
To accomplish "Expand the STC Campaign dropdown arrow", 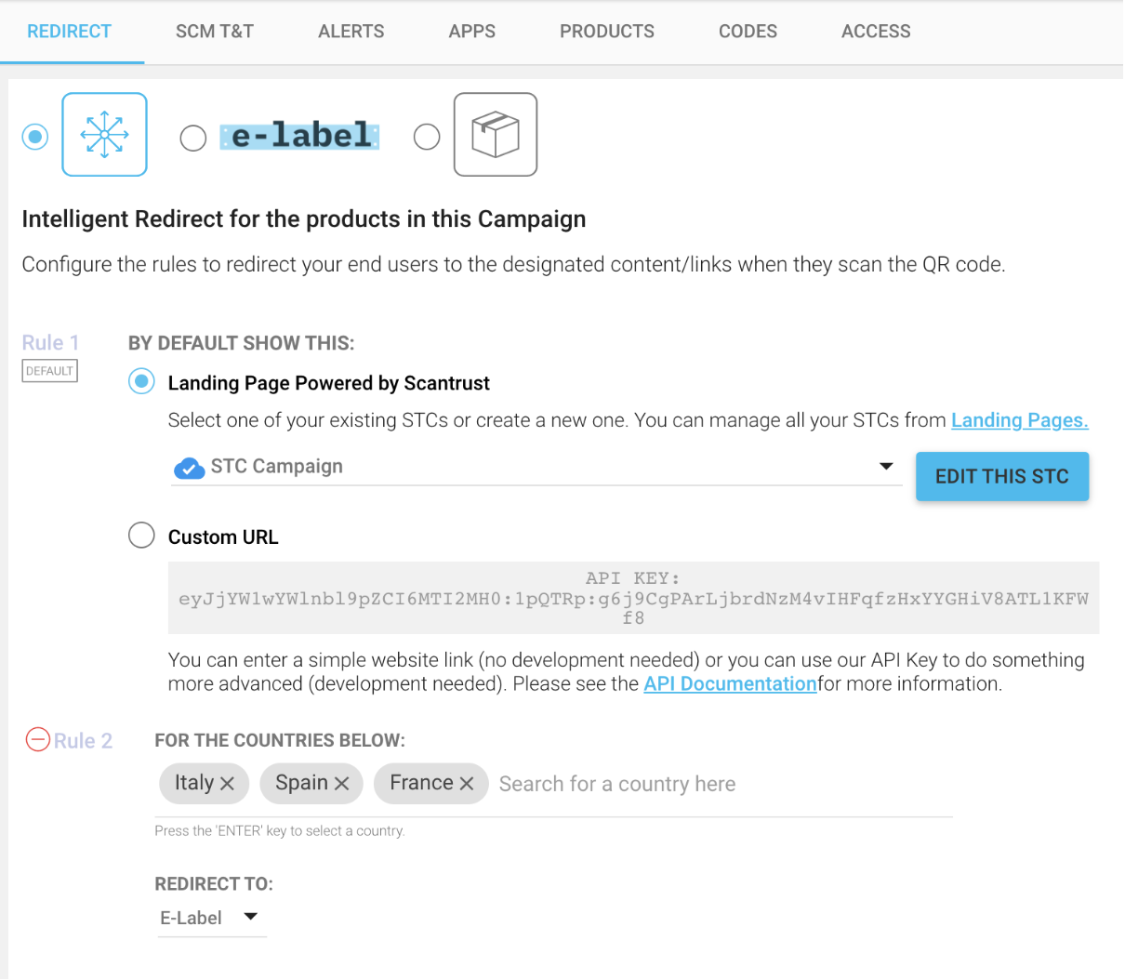I will click(x=886, y=466).
